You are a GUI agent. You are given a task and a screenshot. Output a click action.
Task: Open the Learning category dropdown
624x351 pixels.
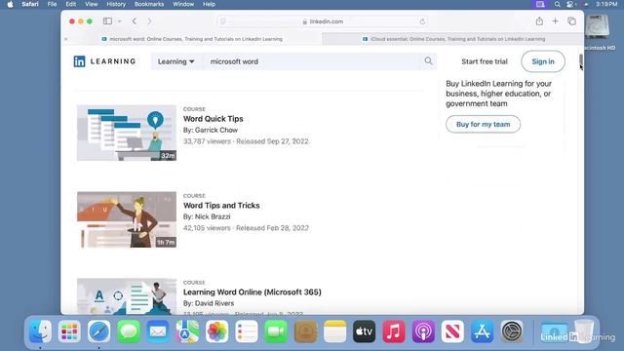[x=175, y=61]
